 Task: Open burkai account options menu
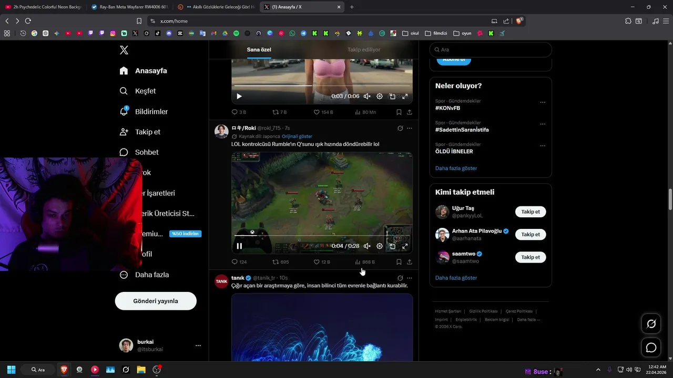coord(198,345)
